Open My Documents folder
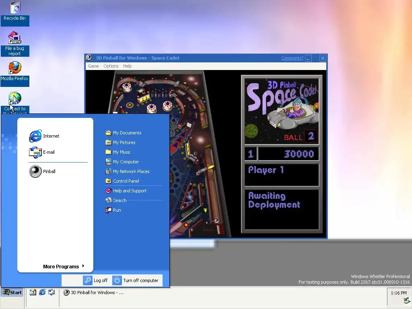This screenshot has height=309, width=412. 123,133
